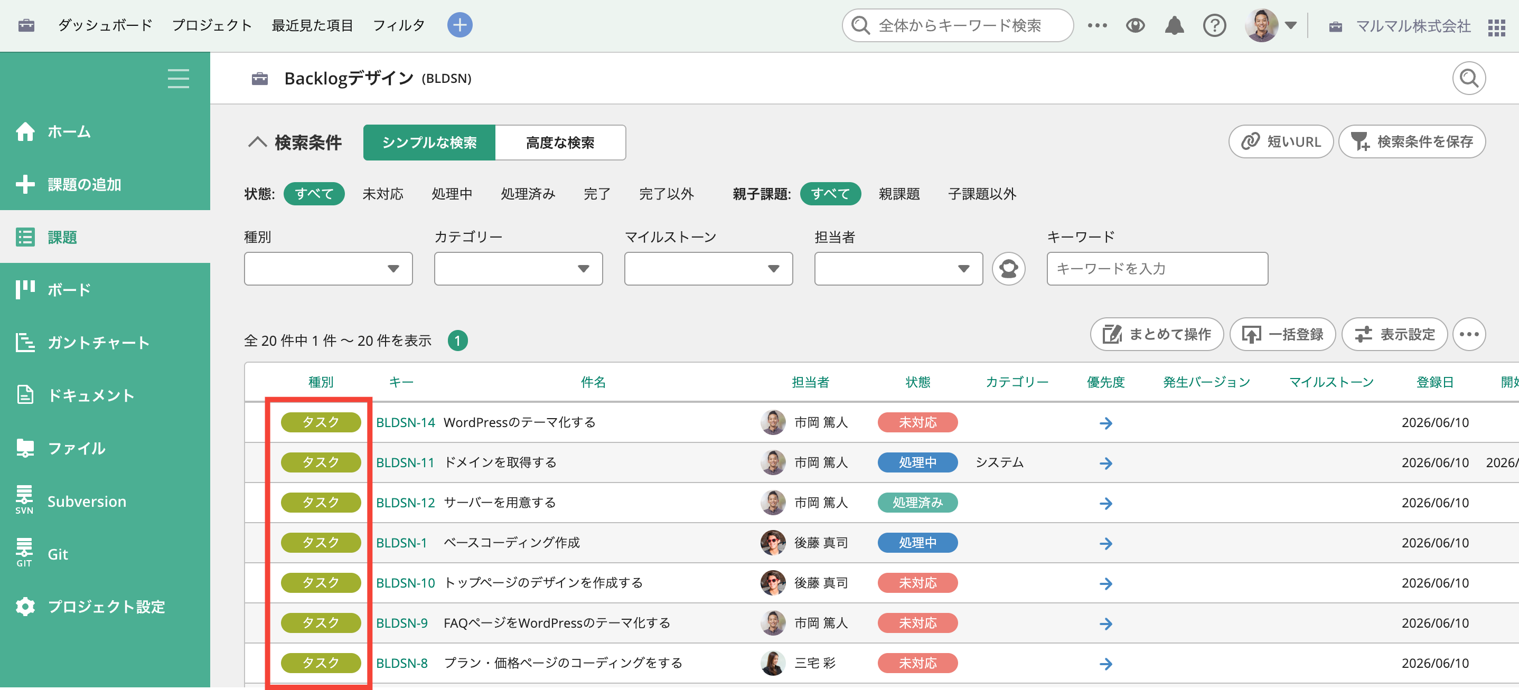
Task: Collapse the 検索条件 section chevron
Action: coord(257,142)
